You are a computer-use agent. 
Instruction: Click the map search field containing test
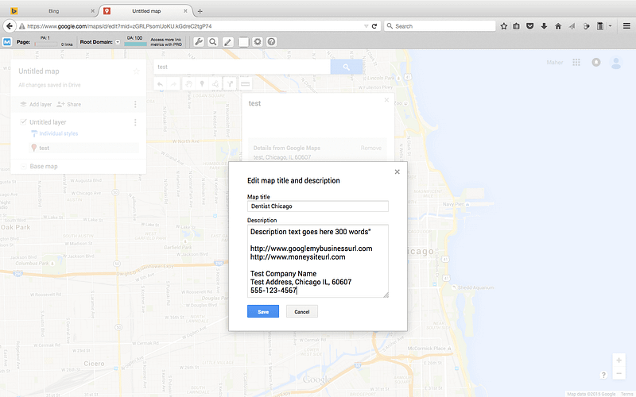pyautogui.click(x=242, y=67)
